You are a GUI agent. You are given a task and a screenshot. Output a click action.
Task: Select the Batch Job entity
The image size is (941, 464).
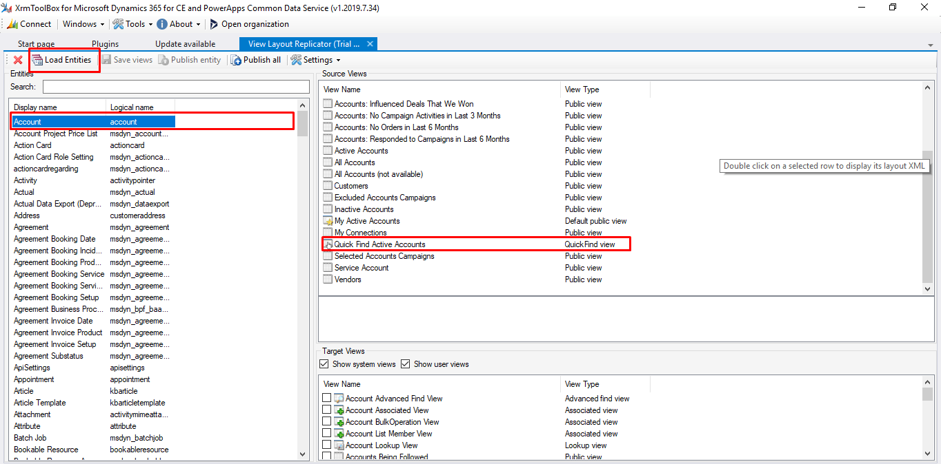coord(30,438)
